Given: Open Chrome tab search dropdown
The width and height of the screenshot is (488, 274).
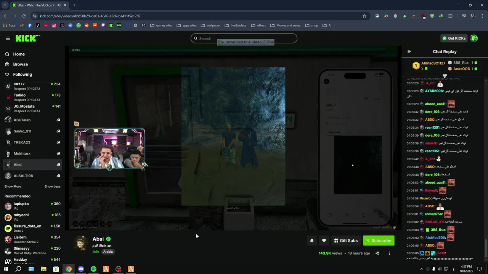Looking at the screenshot, I should 5,5.
